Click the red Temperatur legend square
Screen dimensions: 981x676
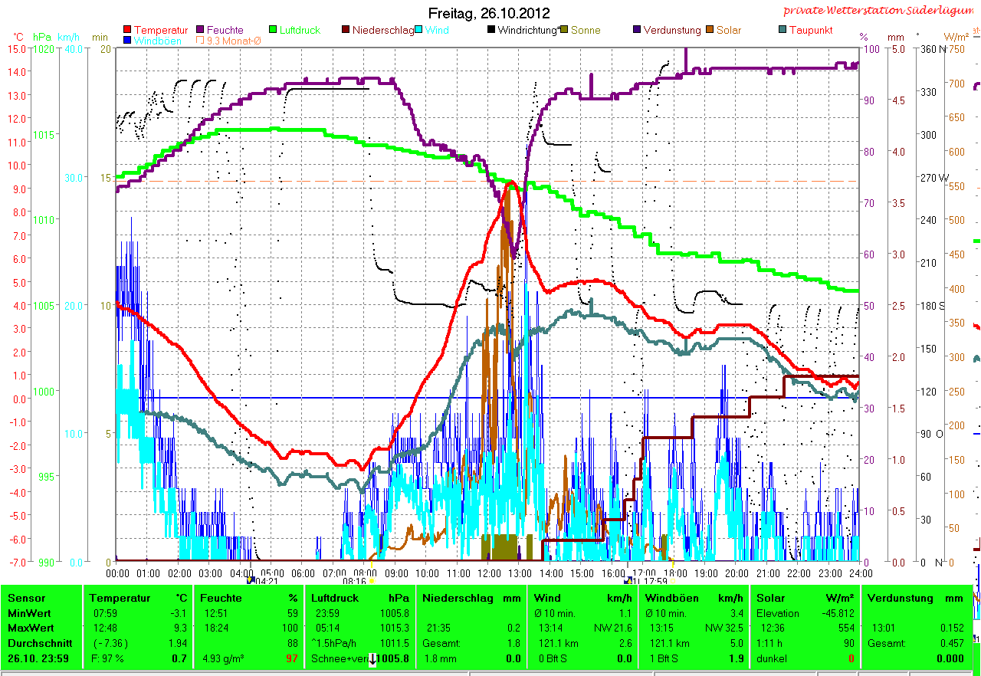127,31
